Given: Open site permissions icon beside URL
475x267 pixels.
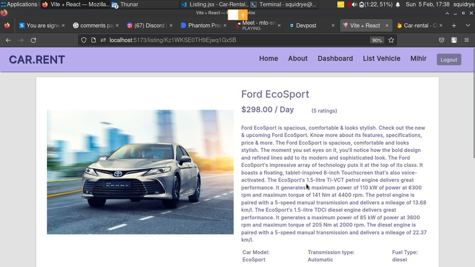Looking at the screenshot, I should (103, 40).
